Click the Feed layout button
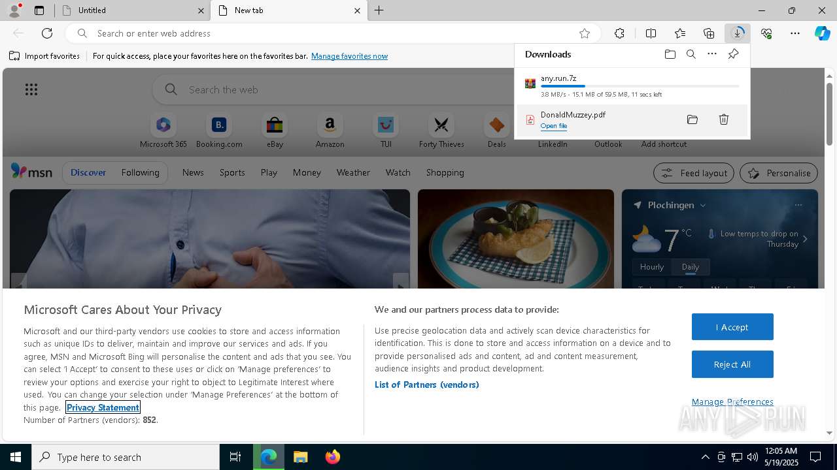Viewport: 837px width, 470px height. pos(694,173)
